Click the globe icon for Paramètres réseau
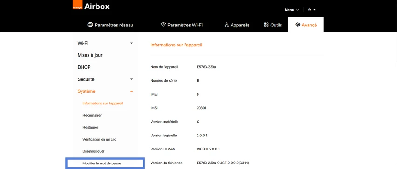The width and height of the screenshot is (397, 169). [x=90, y=25]
